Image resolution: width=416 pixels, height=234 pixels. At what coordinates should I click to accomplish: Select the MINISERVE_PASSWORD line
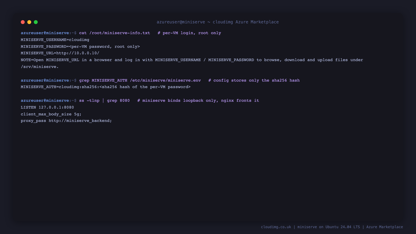pos(80,46)
